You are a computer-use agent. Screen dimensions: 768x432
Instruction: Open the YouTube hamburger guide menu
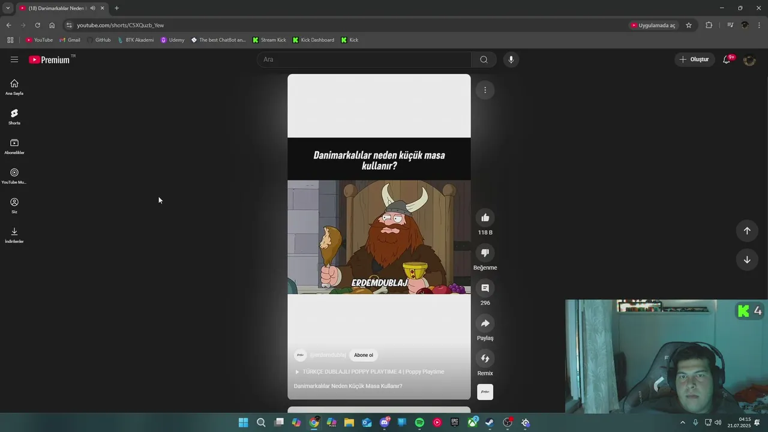[14, 59]
